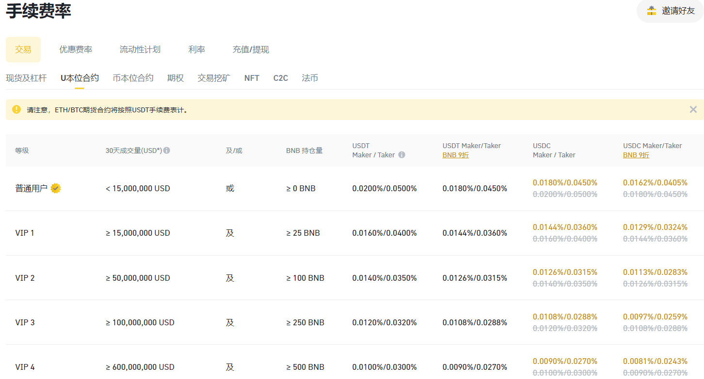The height and width of the screenshot is (379, 704).
Task: Click the 0.0108%/0.0288% discounted USDT fee in the VIP 3 row
Action: click(475, 322)
